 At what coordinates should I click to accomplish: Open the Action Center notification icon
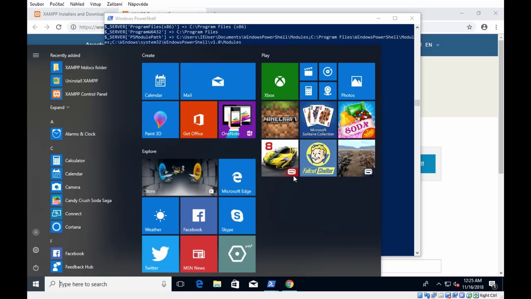coord(492,284)
